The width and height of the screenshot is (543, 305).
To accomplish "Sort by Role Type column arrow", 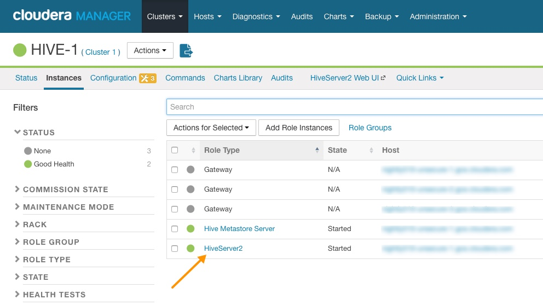I will (x=317, y=150).
